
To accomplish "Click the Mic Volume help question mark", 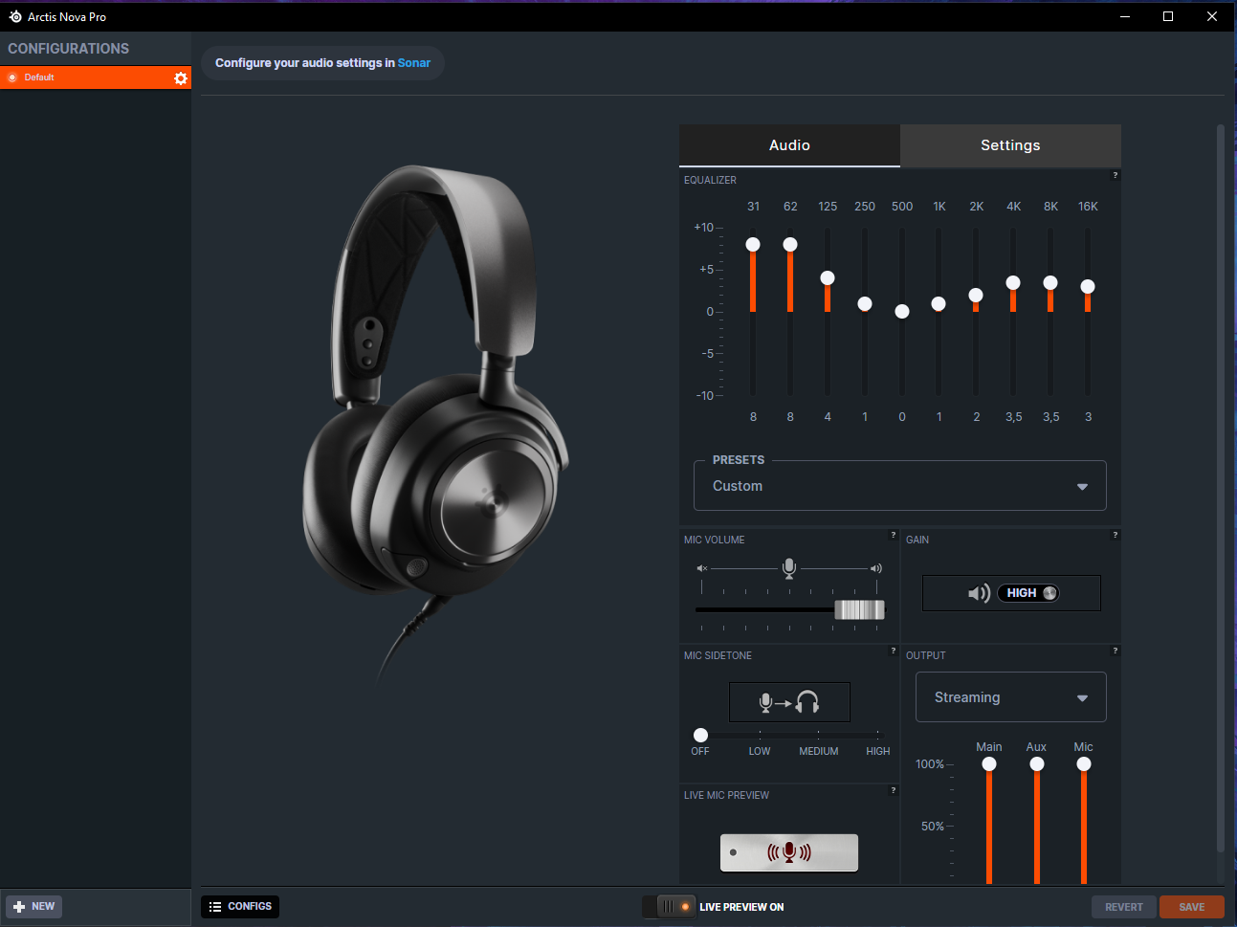I will tap(894, 535).
